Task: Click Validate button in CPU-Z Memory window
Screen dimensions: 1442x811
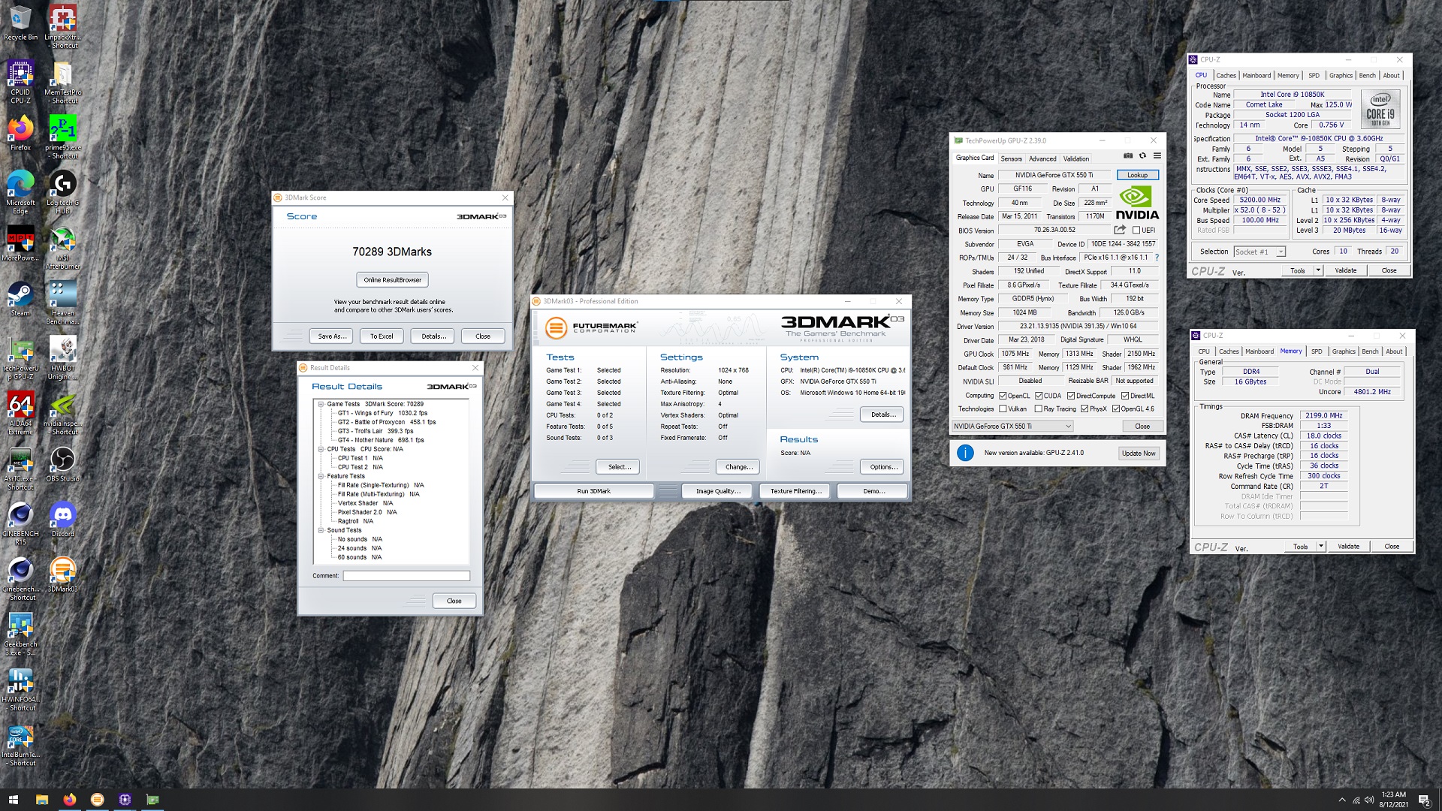Action: (x=1348, y=547)
